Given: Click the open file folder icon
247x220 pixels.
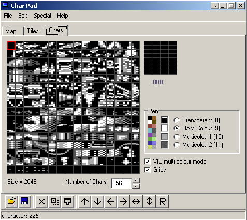Looking at the screenshot, I should click(x=11, y=201).
